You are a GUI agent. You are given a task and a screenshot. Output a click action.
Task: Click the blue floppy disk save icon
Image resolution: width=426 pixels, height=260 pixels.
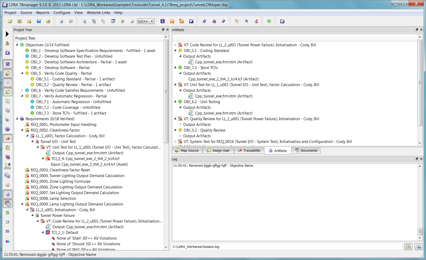click(x=39, y=21)
